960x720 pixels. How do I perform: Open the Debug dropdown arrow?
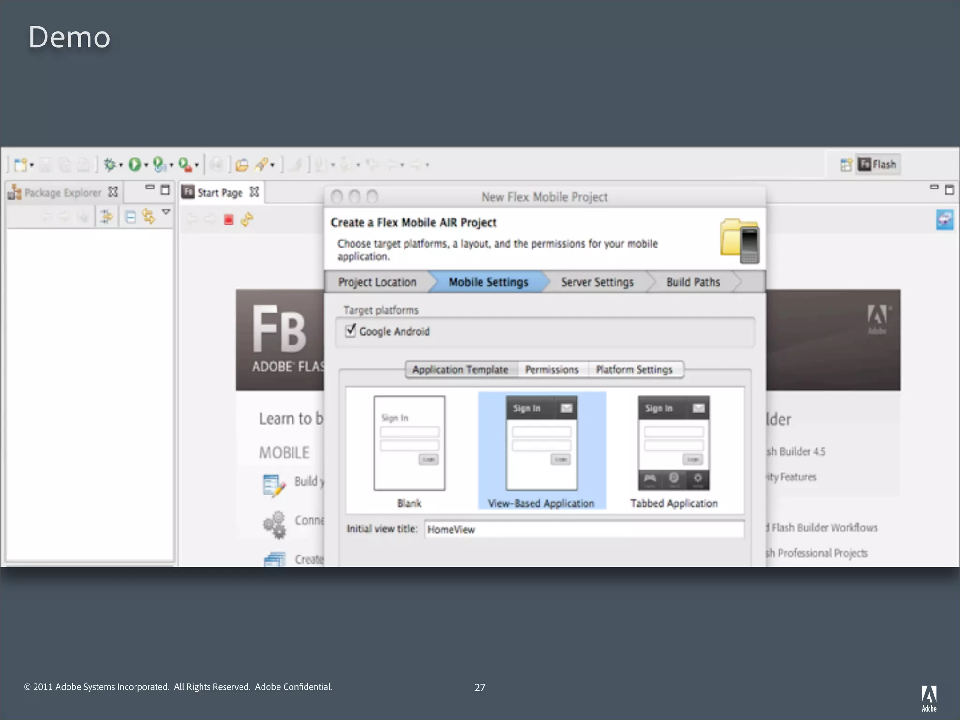pos(120,165)
